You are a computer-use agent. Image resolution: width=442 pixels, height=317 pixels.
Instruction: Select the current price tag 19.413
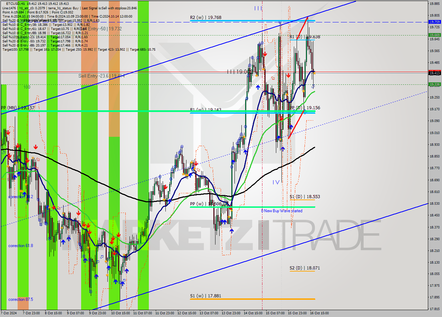pos(434,73)
